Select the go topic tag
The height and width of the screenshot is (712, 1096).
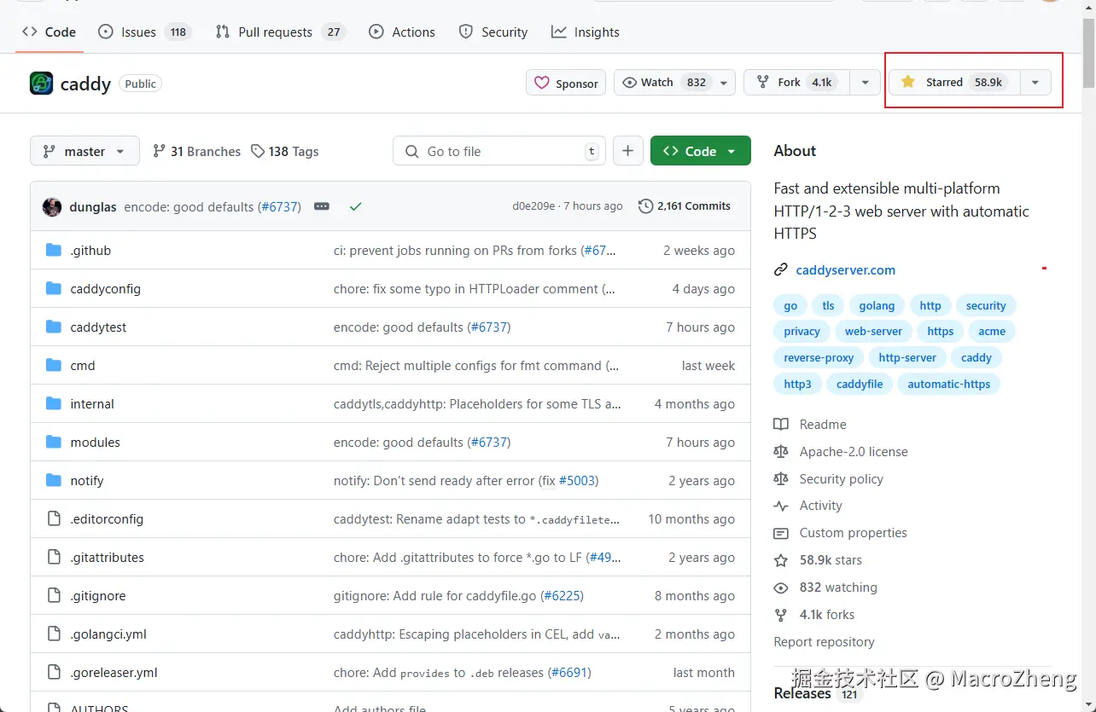[x=790, y=306]
